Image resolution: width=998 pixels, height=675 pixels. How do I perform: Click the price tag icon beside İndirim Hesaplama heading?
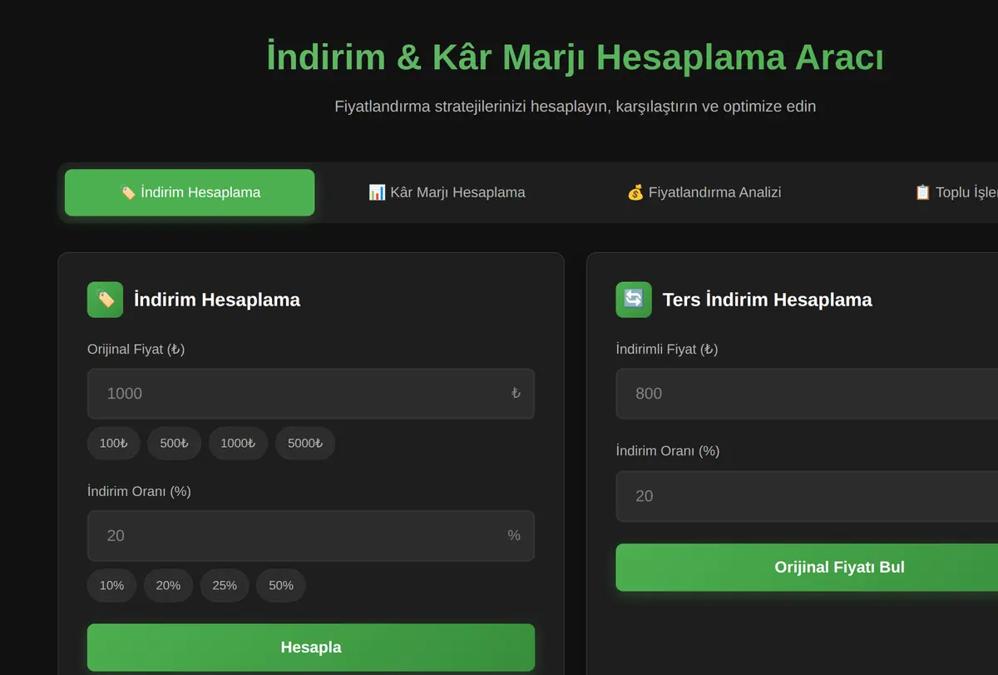[x=105, y=300]
